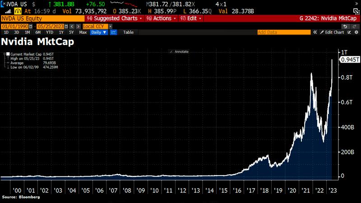Click the redo arrow icon
The height and width of the screenshot is (203, 361).
point(355,27)
